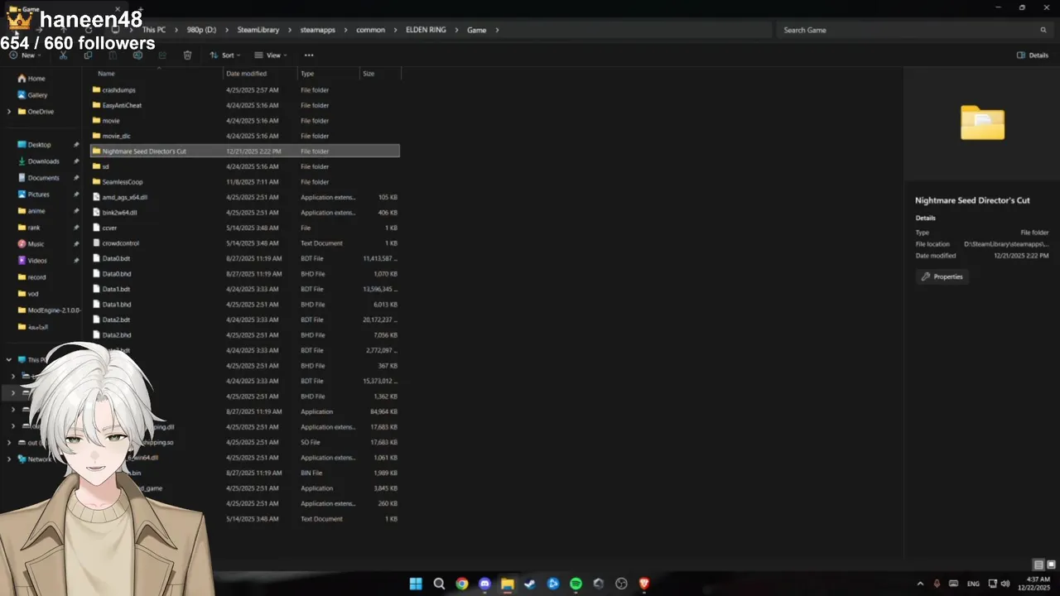
Task: Show hidden system tray icons
Action: tap(920, 584)
